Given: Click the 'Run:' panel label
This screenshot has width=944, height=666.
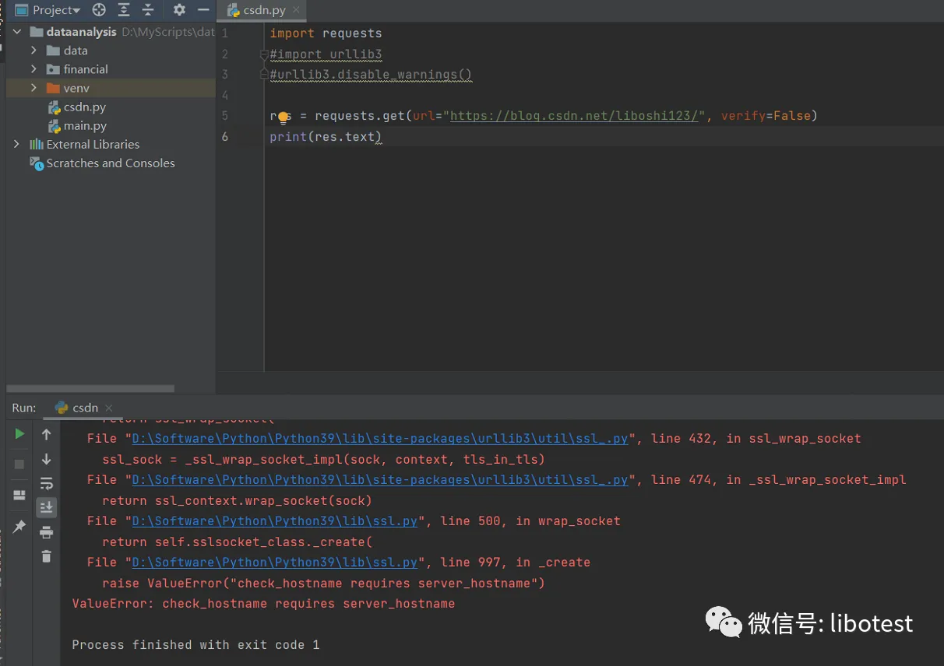Looking at the screenshot, I should (24, 408).
